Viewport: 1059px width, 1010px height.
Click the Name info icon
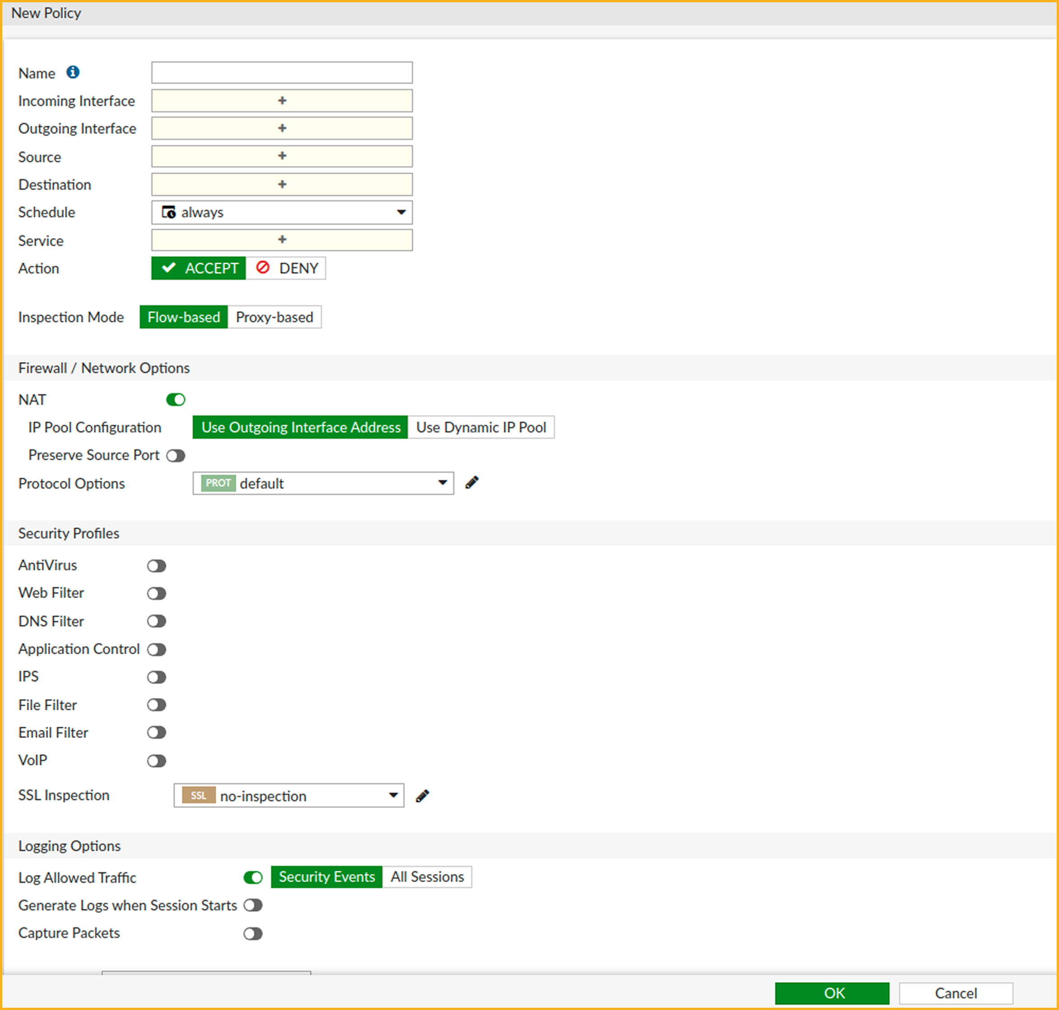click(x=73, y=72)
